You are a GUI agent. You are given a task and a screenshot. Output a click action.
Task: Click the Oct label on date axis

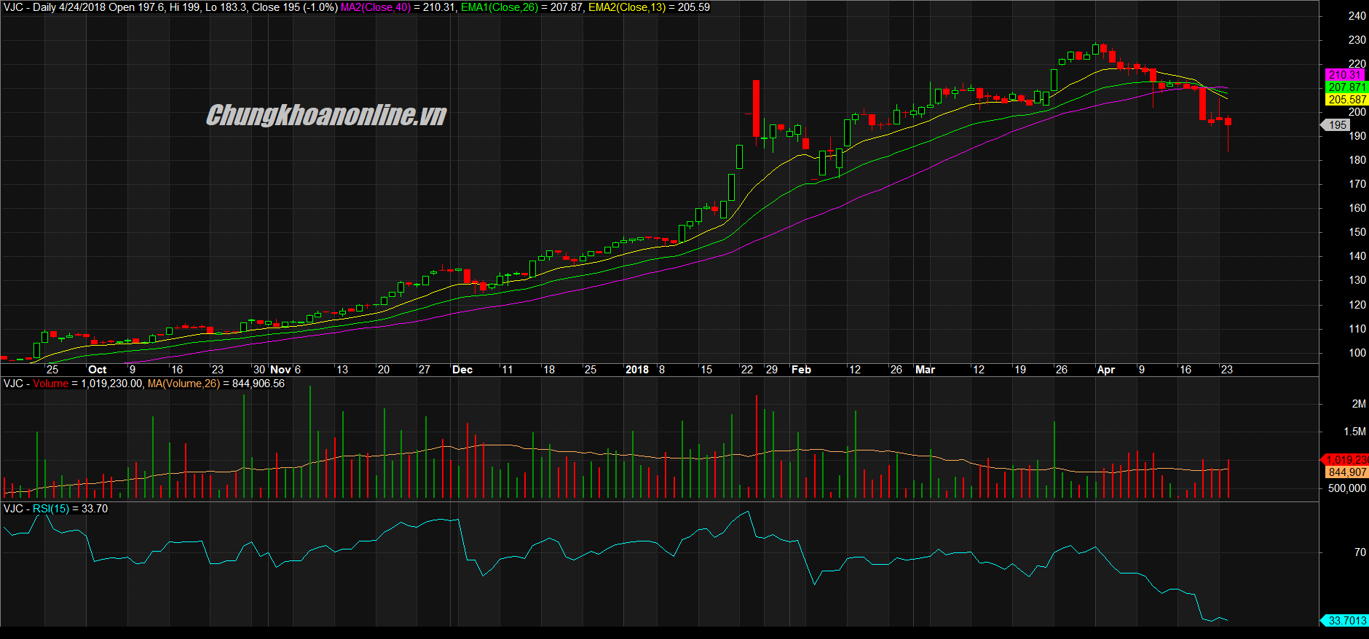(x=97, y=370)
